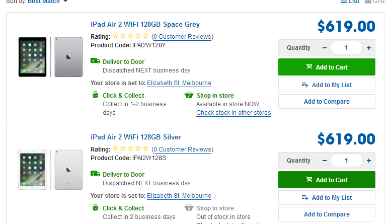Screen dimensions: 390x224
Task: Check stock in other stores link
Action: coord(233,113)
